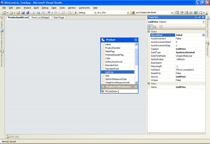Open the Command Window toolbar icon
This screenshot has height=144, width=210.
coord(201,13)
